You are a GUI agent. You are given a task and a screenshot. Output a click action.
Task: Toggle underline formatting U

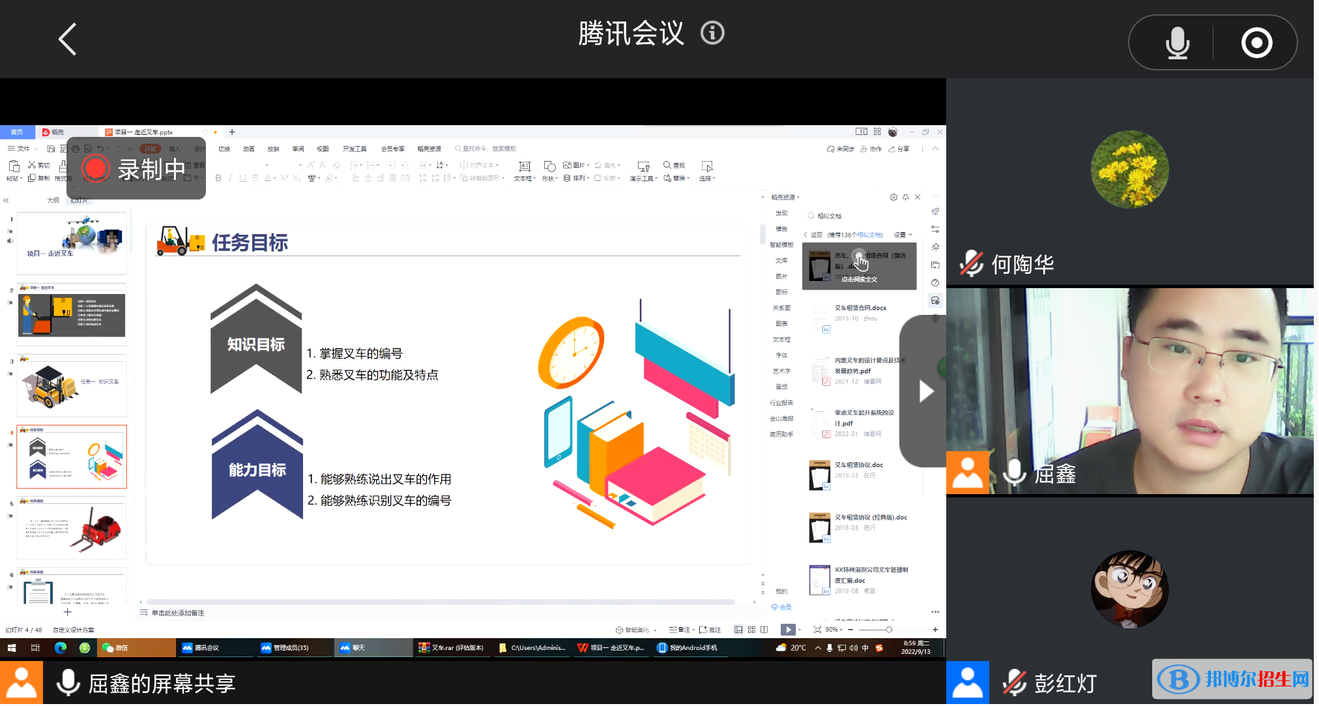click(242, 178)
